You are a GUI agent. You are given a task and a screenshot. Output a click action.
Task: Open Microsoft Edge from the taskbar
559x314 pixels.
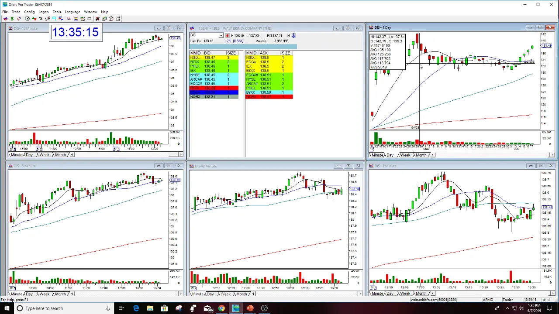click(136, 308)
